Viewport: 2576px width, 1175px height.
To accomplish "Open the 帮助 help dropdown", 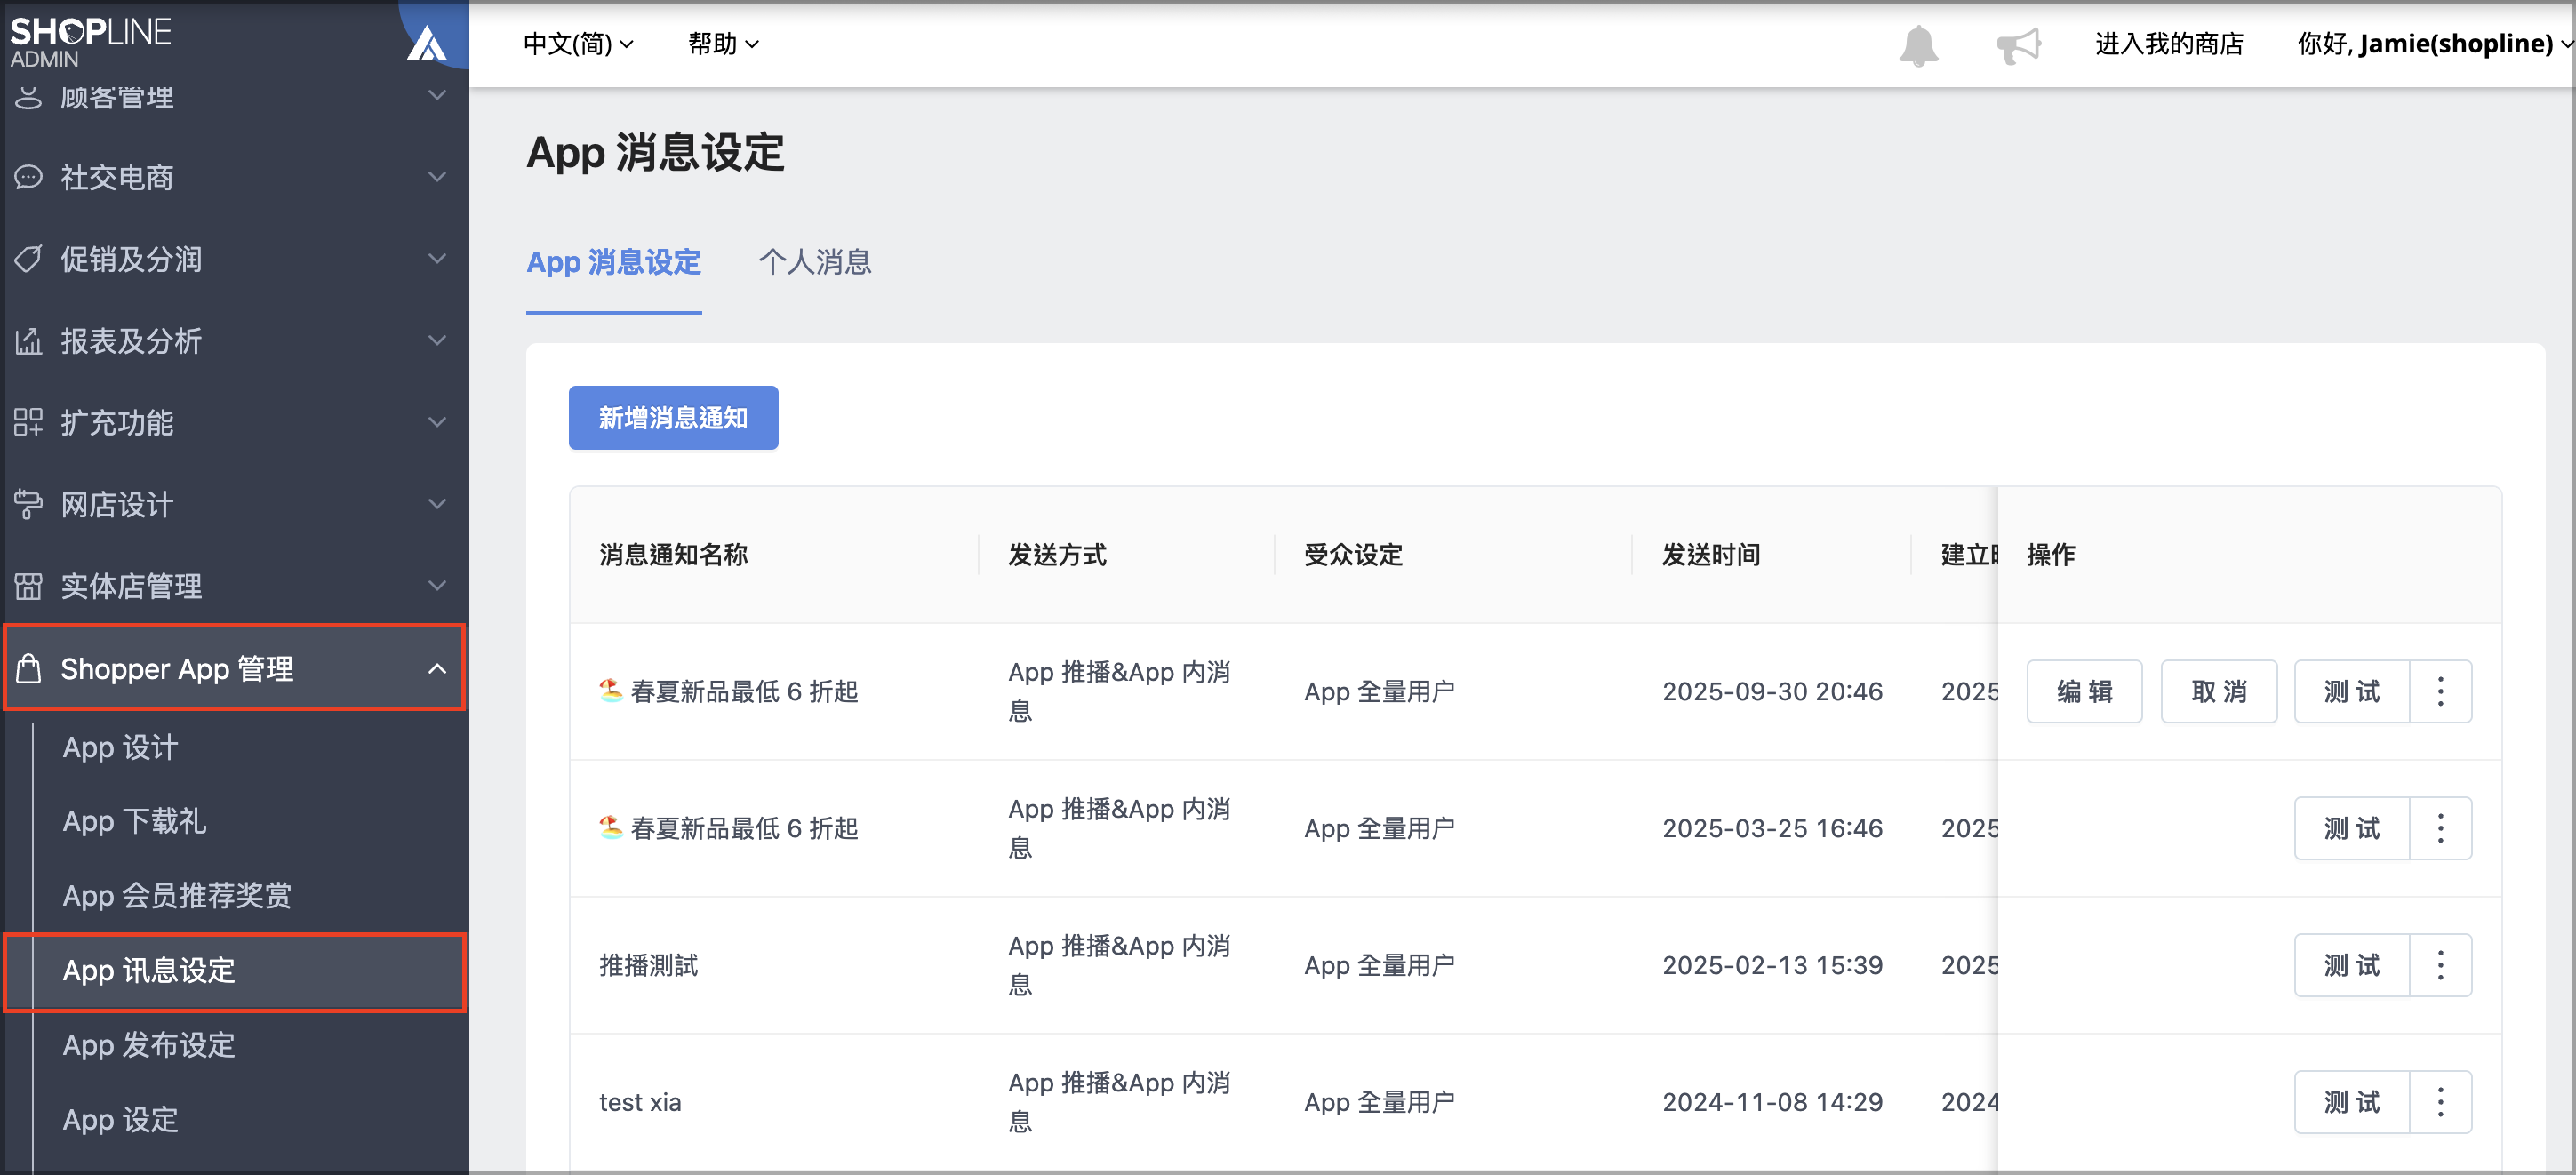I will [x=723, y=44].
